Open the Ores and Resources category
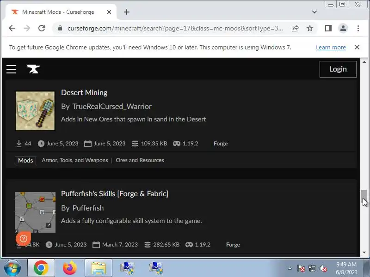 click(x=140, y=160)
